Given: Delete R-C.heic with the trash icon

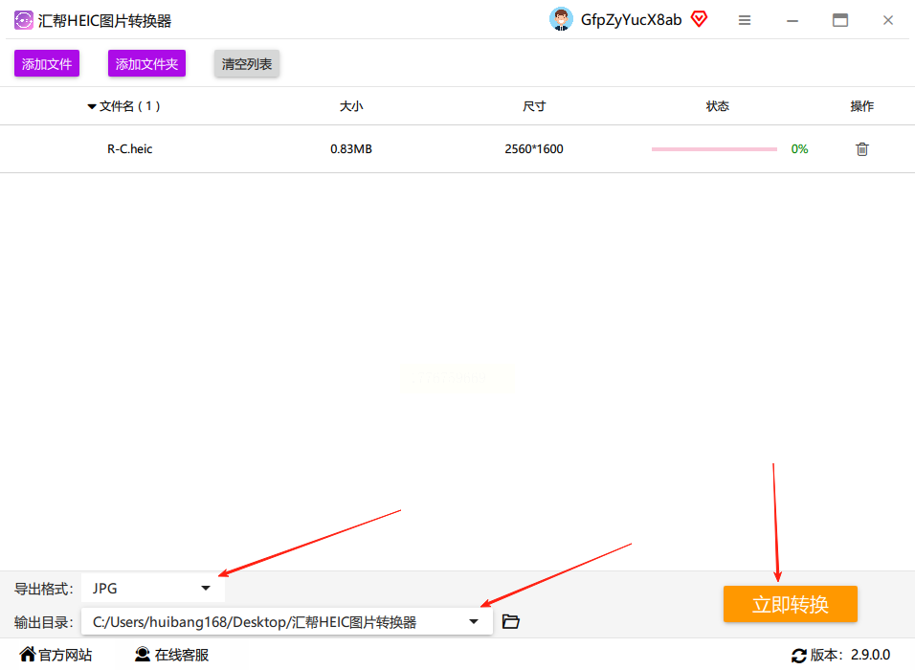Looking at the screenshot, I should 862,149.
